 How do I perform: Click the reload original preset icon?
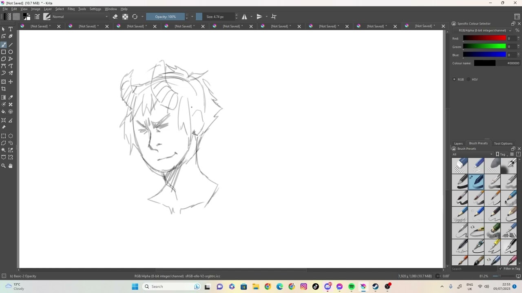point(135,17)
